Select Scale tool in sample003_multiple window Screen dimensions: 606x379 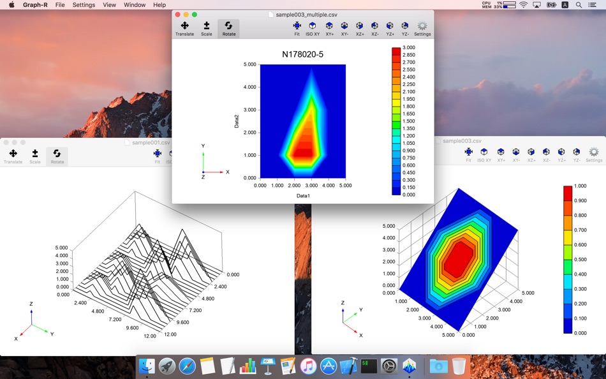[x=207, y=29]
